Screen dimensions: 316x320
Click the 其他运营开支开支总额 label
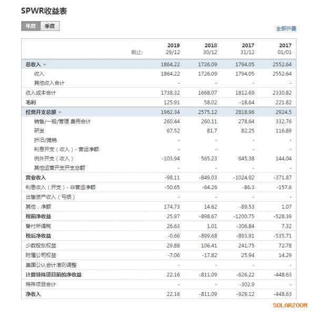(60, 168)
